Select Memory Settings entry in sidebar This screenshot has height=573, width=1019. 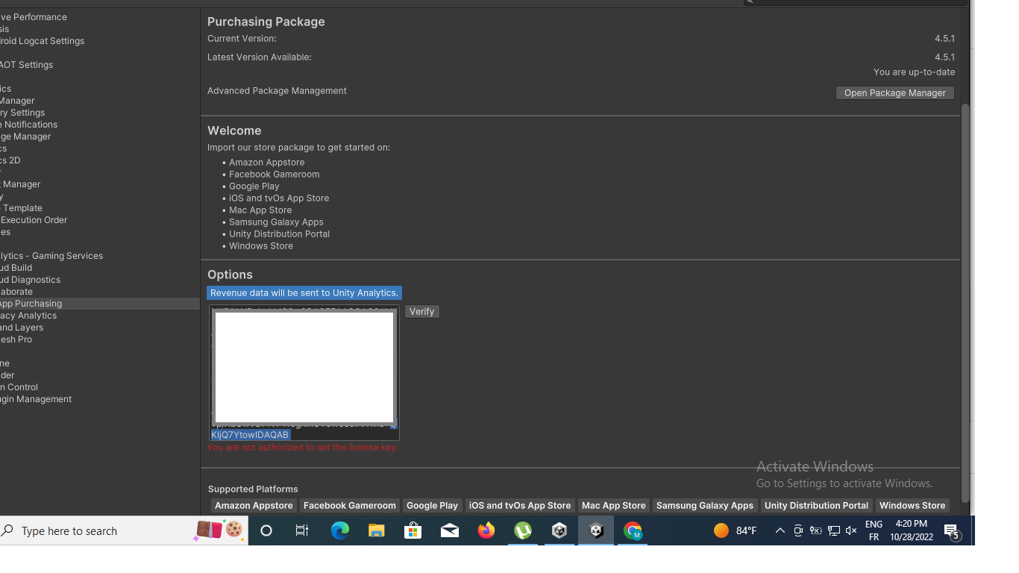(22, 113)
